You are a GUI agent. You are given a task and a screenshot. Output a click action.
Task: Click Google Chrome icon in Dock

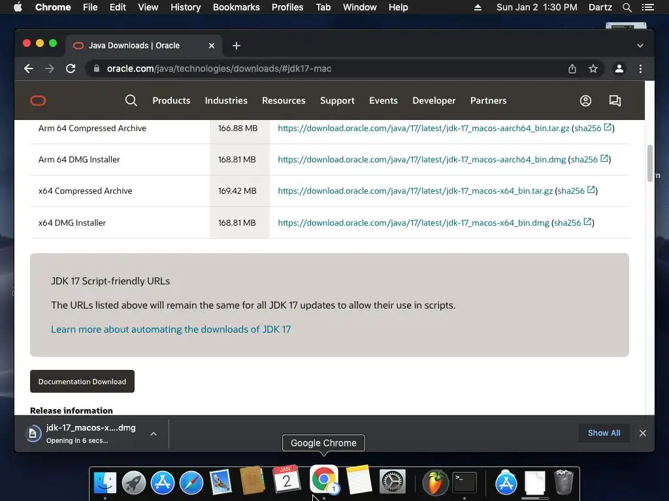coord(324,479)
